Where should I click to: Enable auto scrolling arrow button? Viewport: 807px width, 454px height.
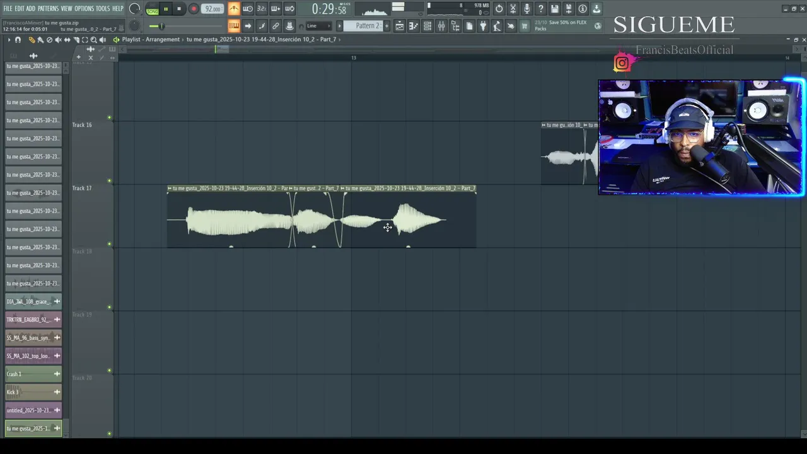click(x=248, y=26)
